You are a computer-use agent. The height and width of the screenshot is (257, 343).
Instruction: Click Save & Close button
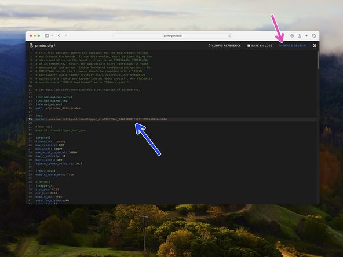coord(260,46)
